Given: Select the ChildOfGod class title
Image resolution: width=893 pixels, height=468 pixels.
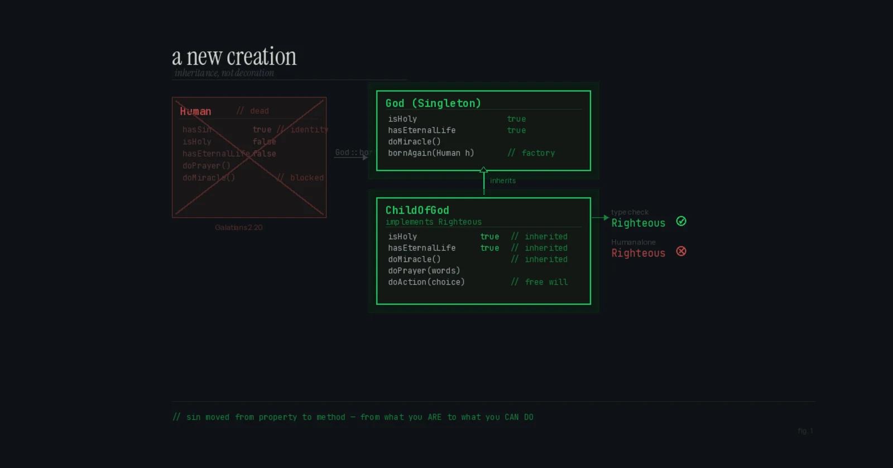Looking at the screenshot, I should (x=417, y=210).
